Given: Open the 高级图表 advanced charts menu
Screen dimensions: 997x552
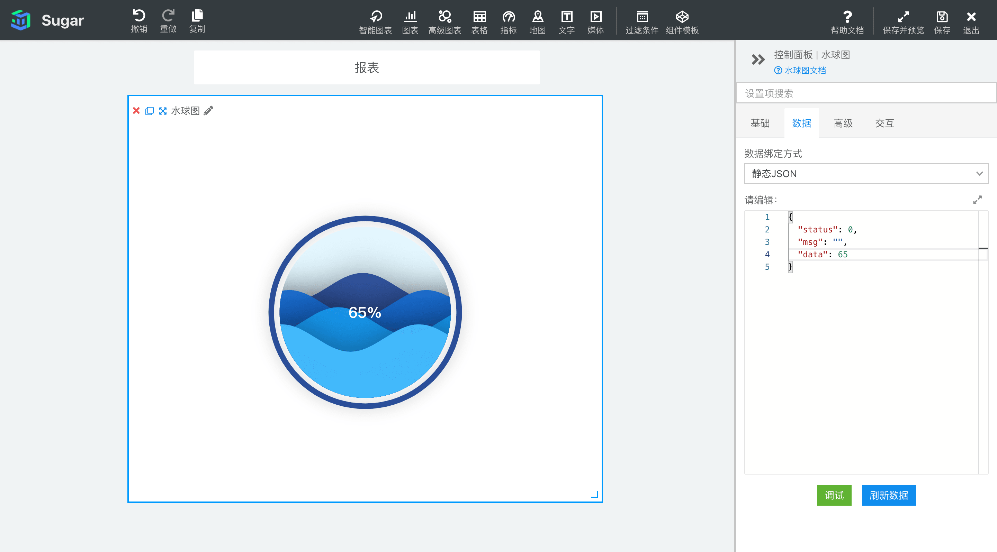Looking at the screenshot, I should (x=445, y=22).
